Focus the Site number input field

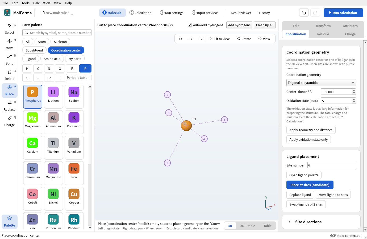[x=332, y=165]
